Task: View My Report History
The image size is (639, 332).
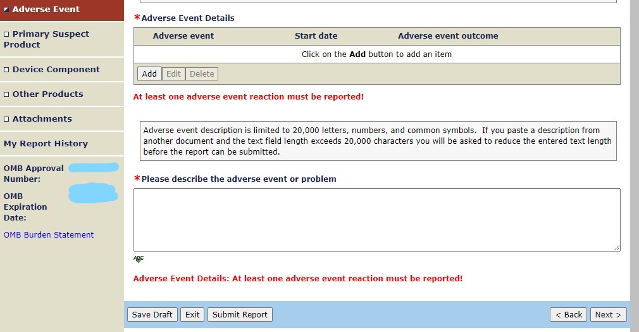Action: (x=46, y=144)
